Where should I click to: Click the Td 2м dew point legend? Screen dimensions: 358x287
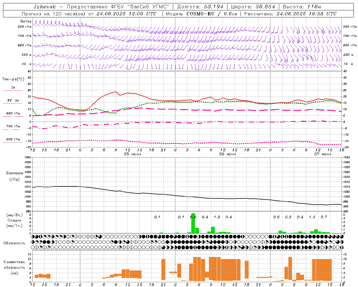point(13,100)
